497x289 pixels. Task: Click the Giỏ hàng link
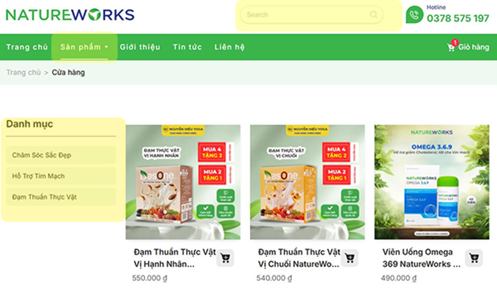[x=474, y=47]
